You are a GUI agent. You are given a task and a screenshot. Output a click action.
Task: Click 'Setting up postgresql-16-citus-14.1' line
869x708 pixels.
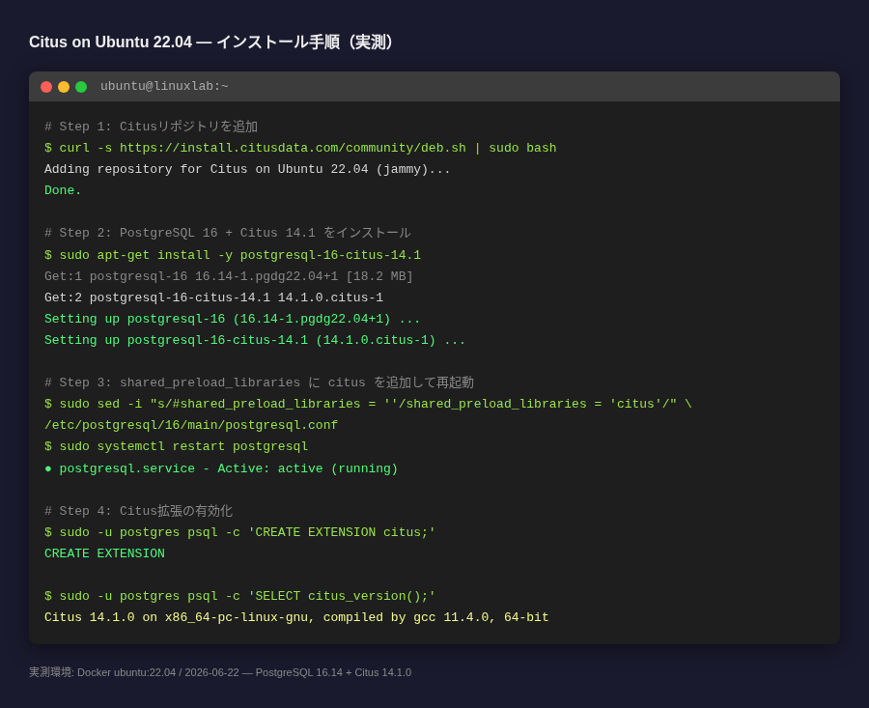pyautogui.click(x=255, y=340)
